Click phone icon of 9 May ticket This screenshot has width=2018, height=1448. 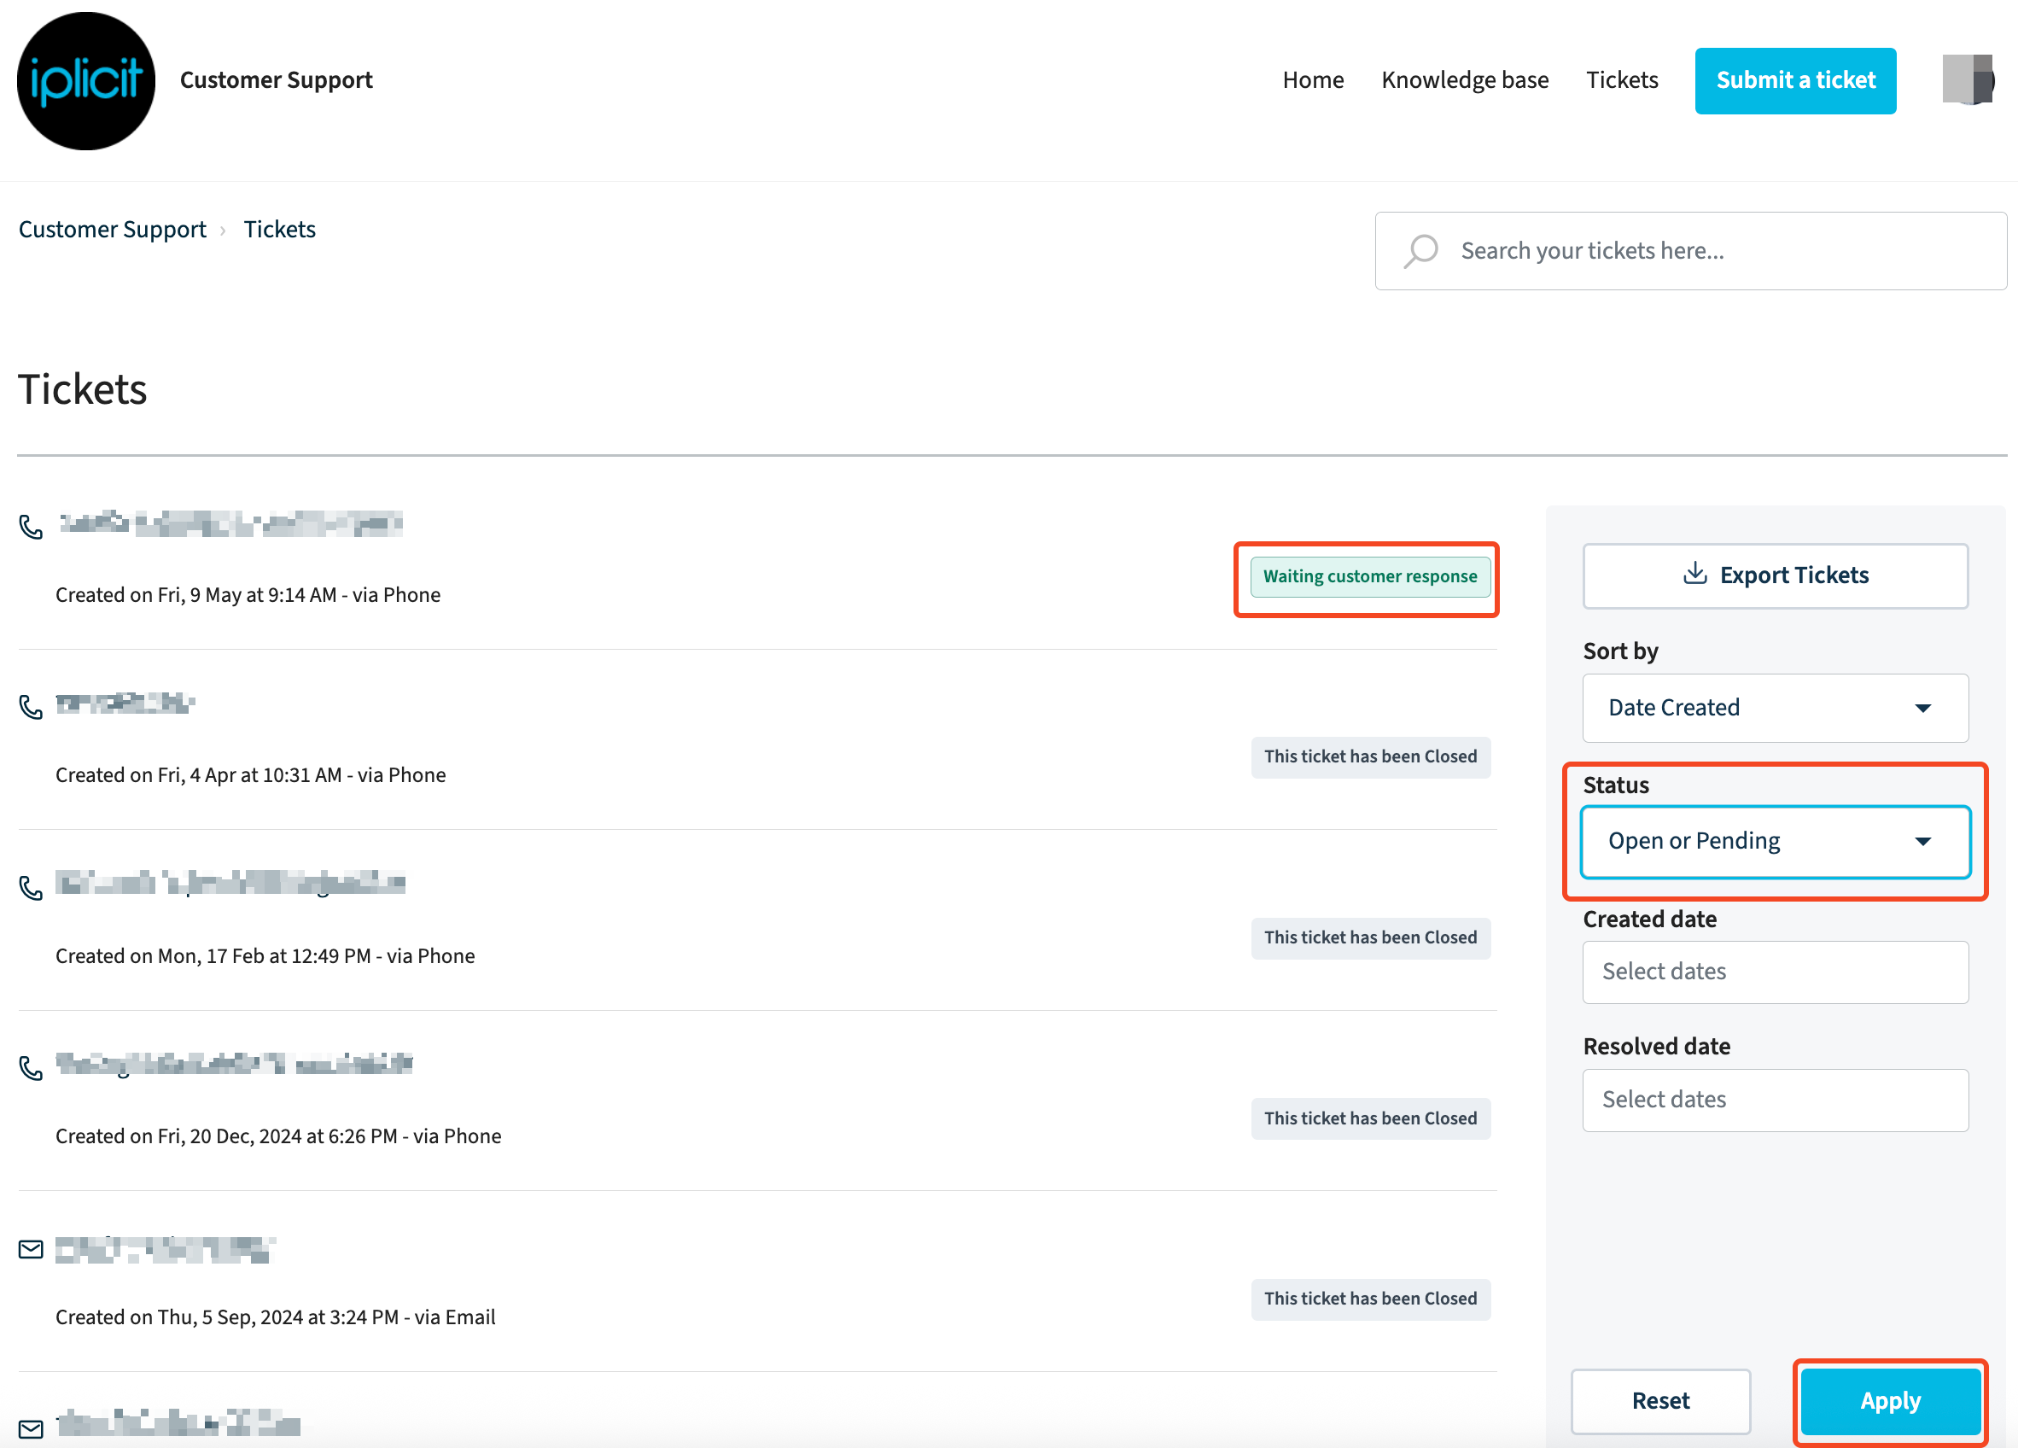31,527
